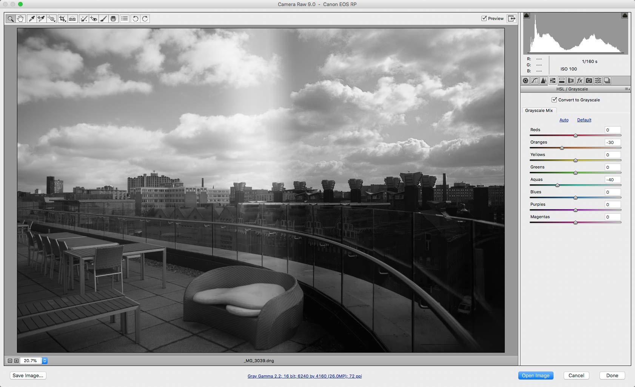Select the Color Sampler tool
Screen dimensions: 635x387
[x=42, y=18]
